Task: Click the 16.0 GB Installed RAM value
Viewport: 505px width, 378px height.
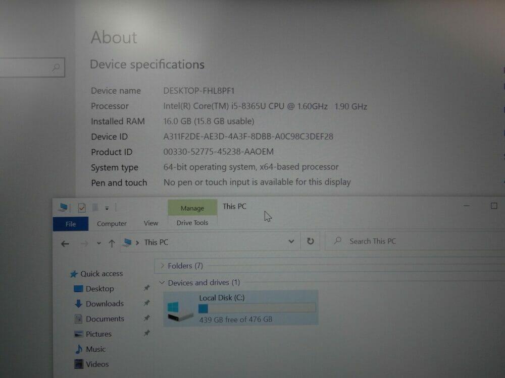Action: click(x=209, y=121)
